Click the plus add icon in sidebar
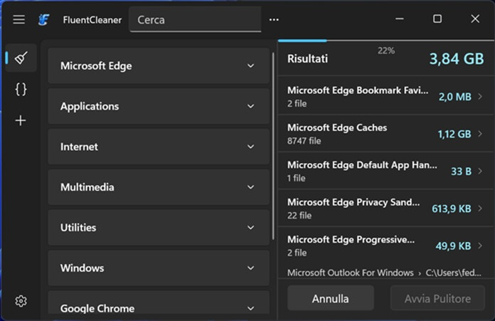This screenshot has height=321, width=495. tap(21, 120)
